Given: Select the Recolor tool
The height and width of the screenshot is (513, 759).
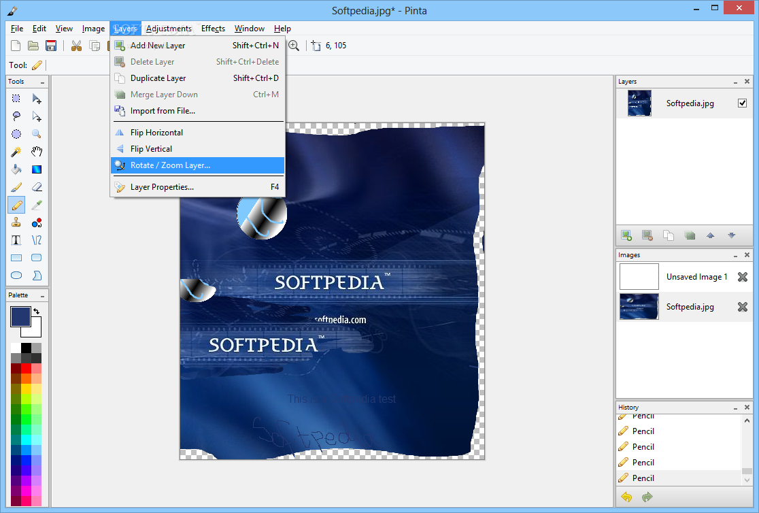Looking at the screenshot, I should click(x=36, y=222).
